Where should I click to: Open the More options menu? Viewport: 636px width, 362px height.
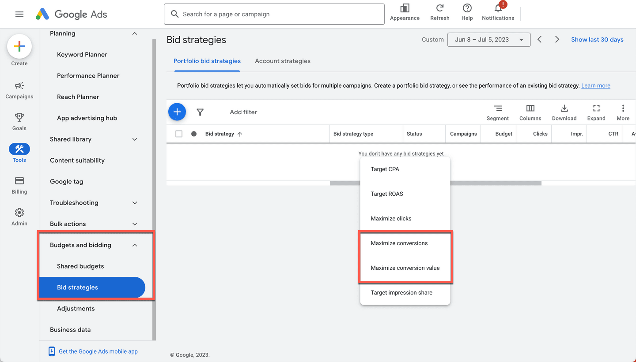tap(623, 112)
